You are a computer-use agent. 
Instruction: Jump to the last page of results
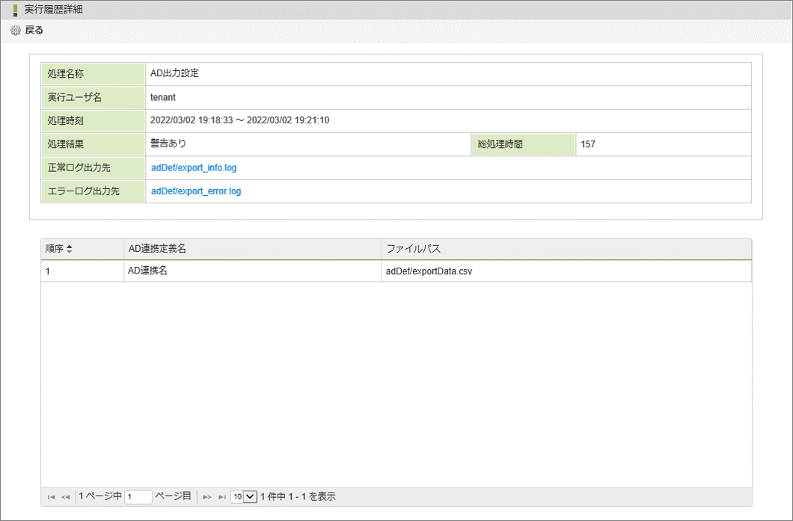point(221,497)
